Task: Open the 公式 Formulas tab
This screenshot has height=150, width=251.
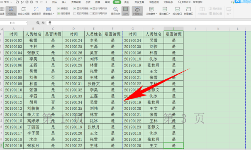Action: tap(88, 2)
